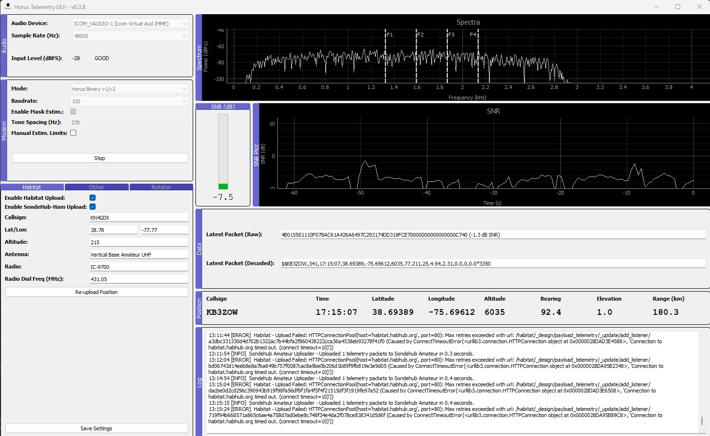Click the green SNR level meter bar
710x436 pixels.
click(223, 187)
